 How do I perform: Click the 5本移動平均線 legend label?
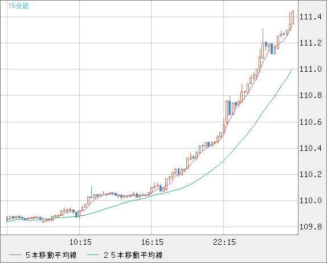coord(51,255)
